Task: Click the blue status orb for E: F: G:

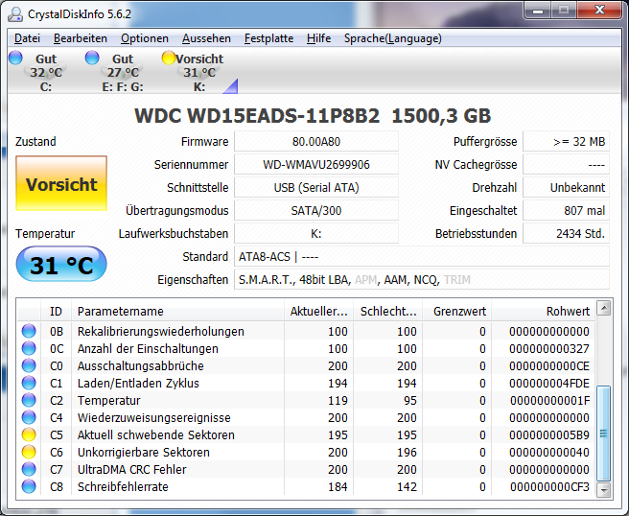Action: [x=92, y=58]
